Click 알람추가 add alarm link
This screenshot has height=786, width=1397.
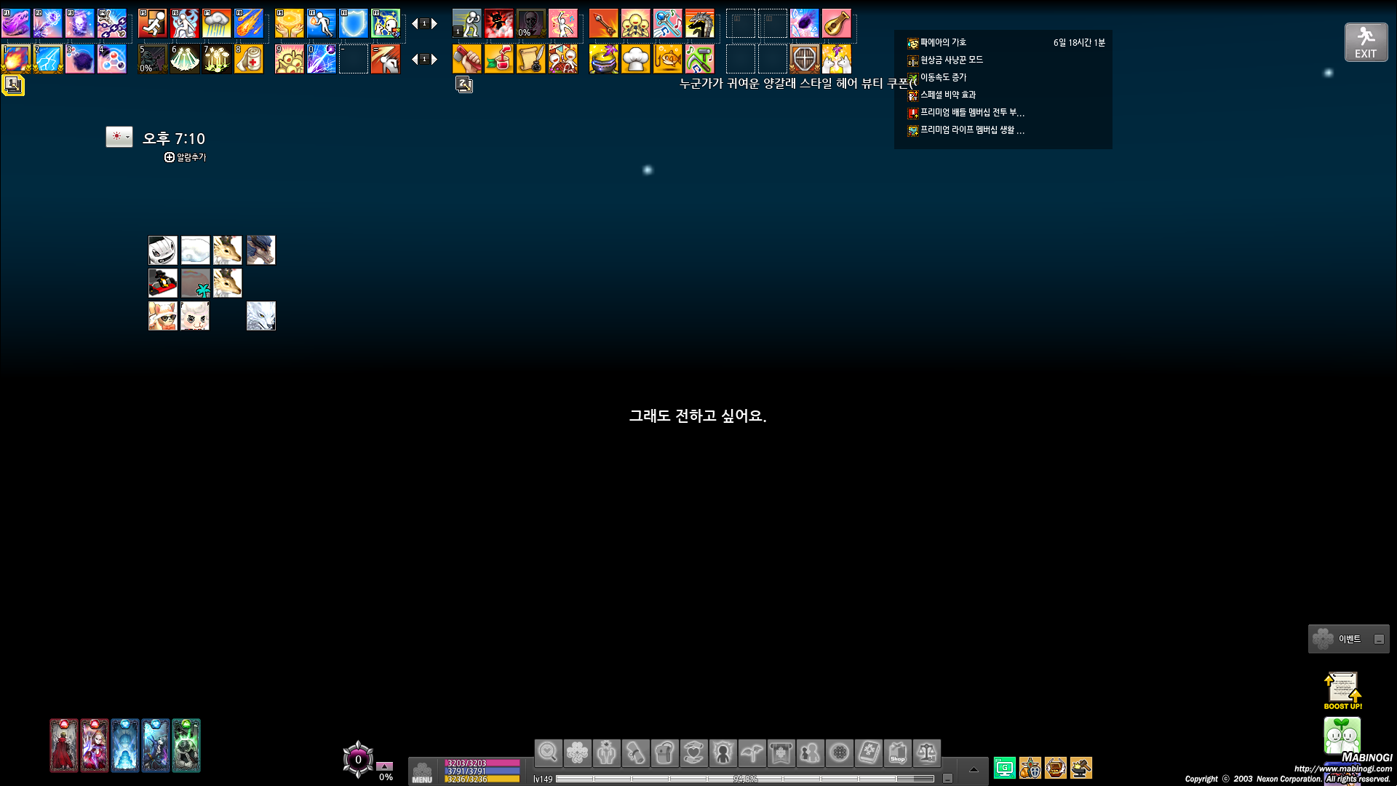pos(186,157)
